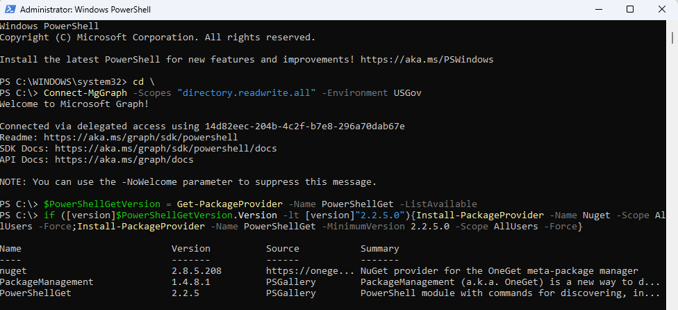The width and height of the screenshot is (678, 310).
Task: Close the Administrator PowerShell window
Action: [x=661, y=9]
